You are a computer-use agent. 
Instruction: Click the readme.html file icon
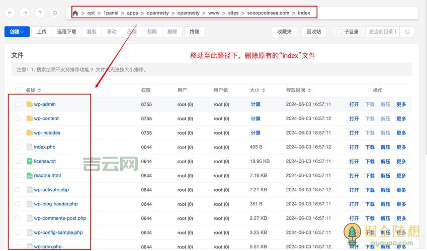(29, 175)
